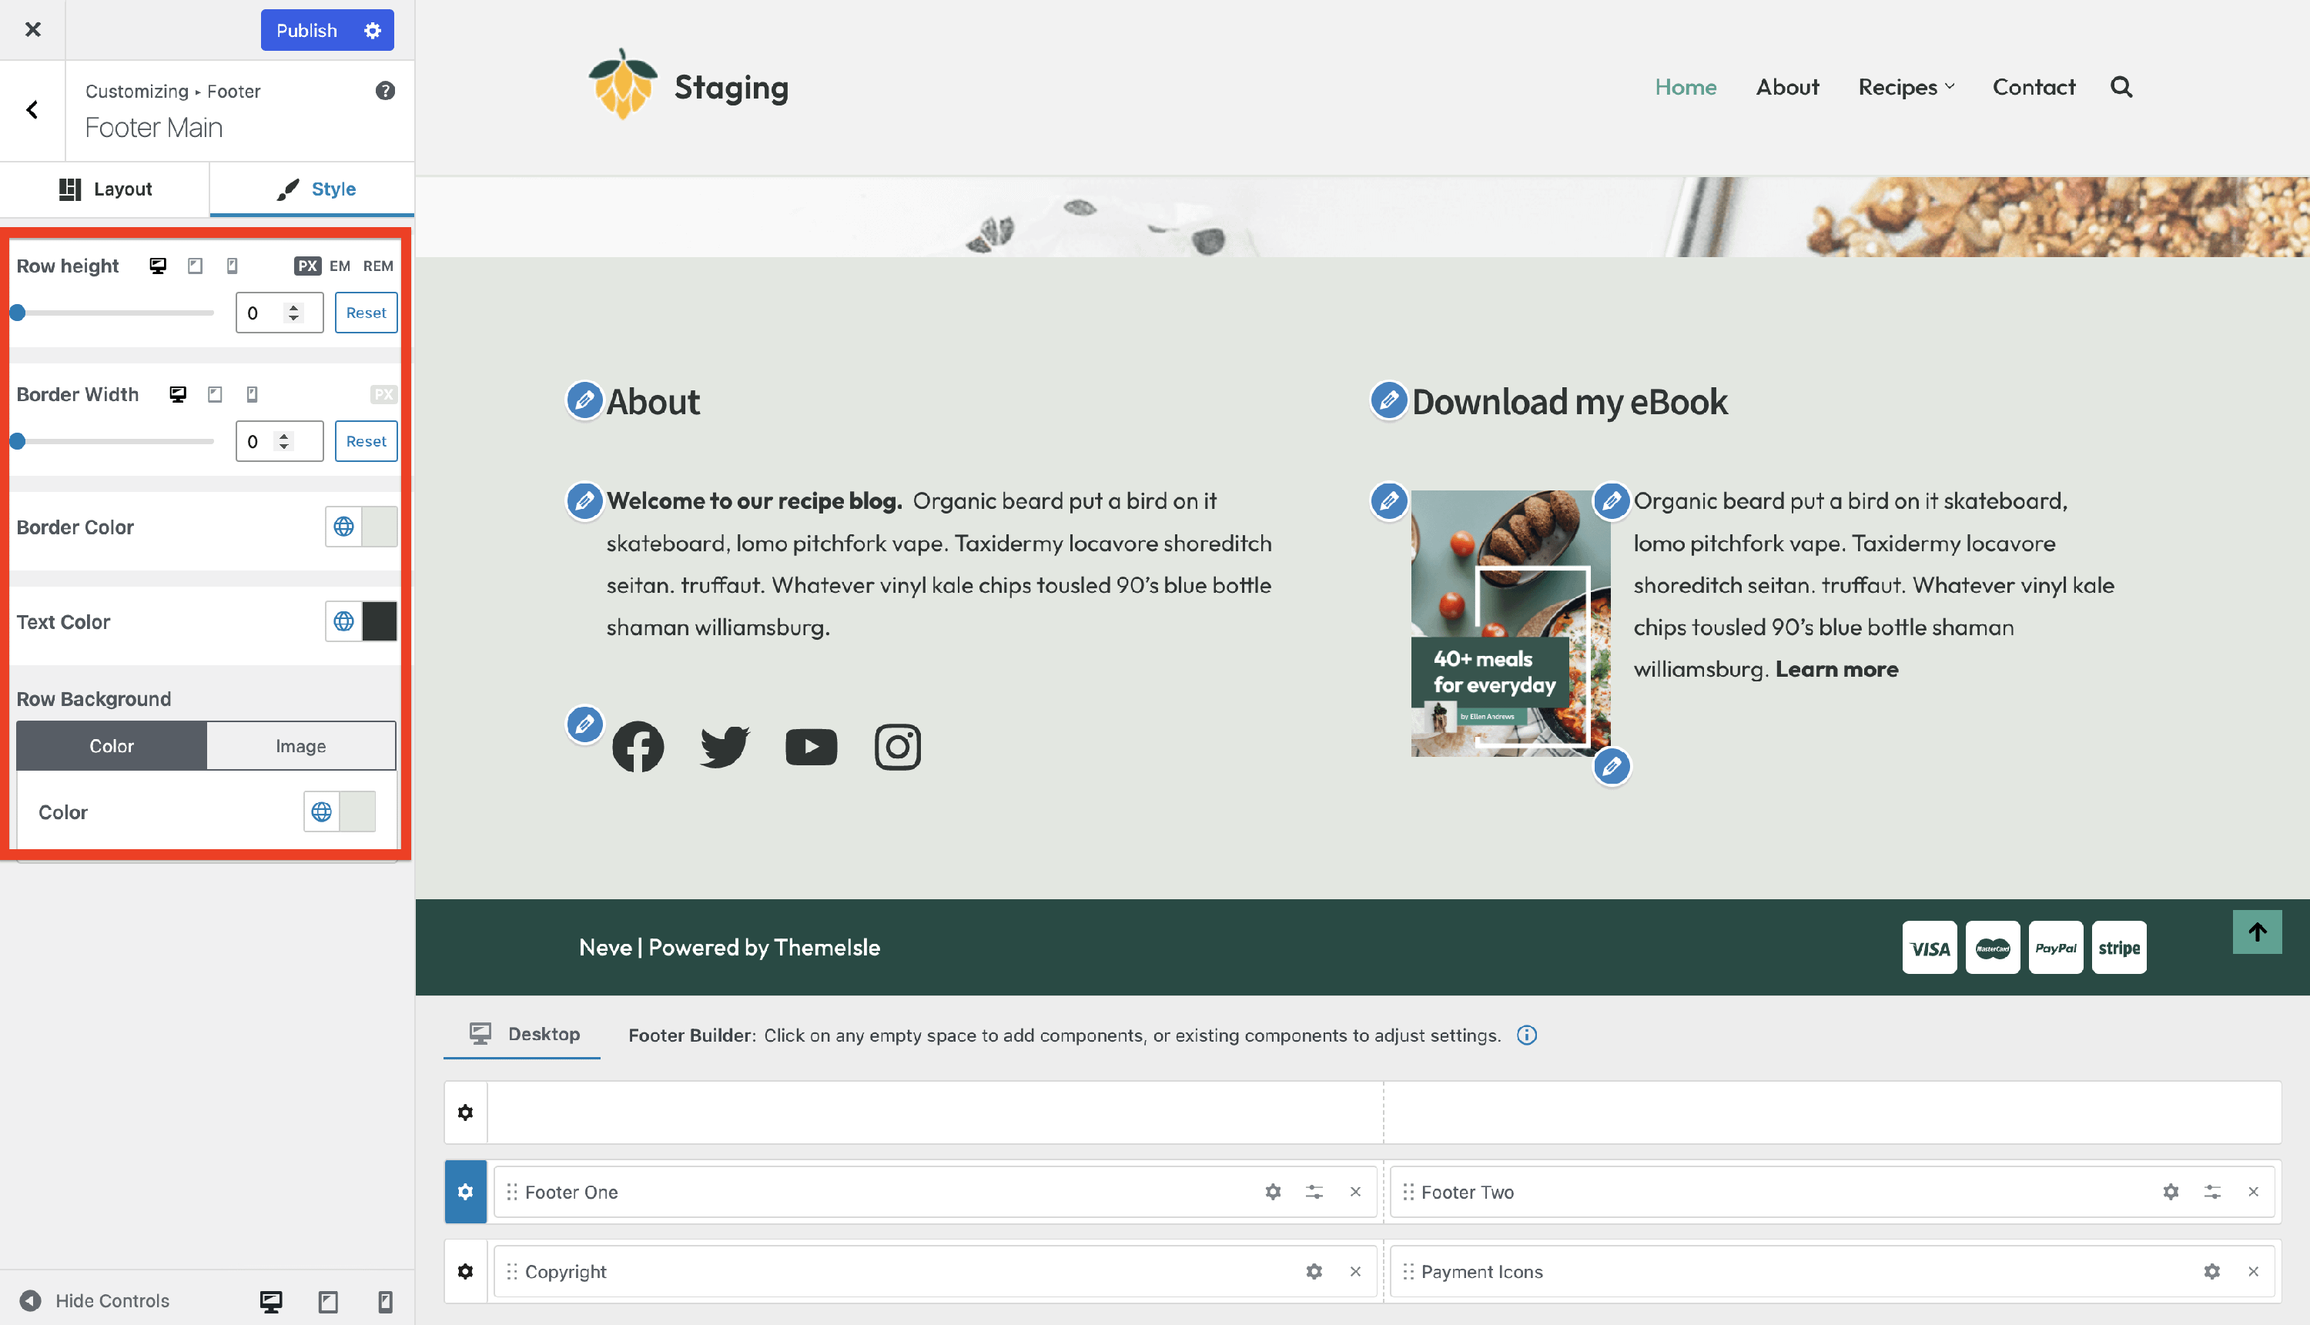Click the edit pencil next to About heading

(x=584, y=400)
